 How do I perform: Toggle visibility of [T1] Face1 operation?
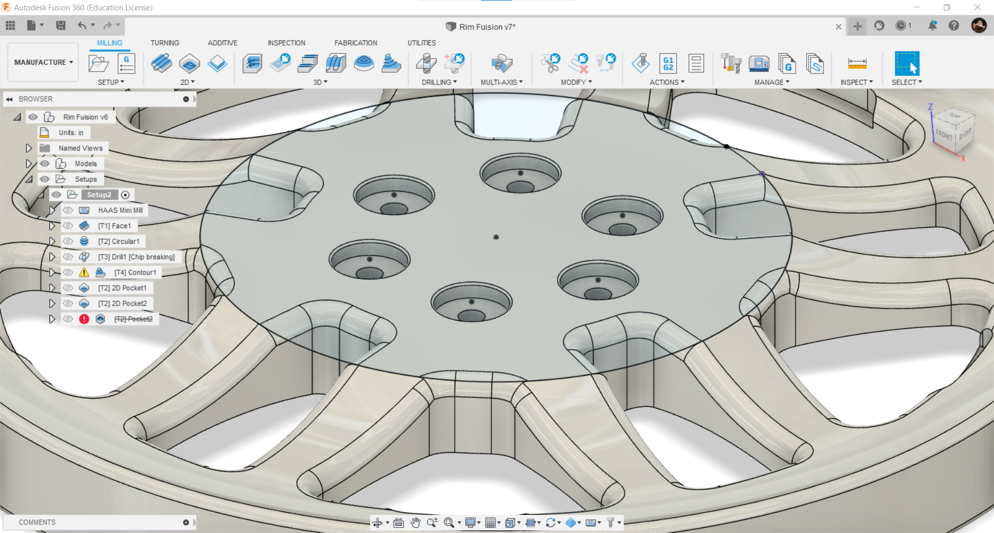coord(68,226)
